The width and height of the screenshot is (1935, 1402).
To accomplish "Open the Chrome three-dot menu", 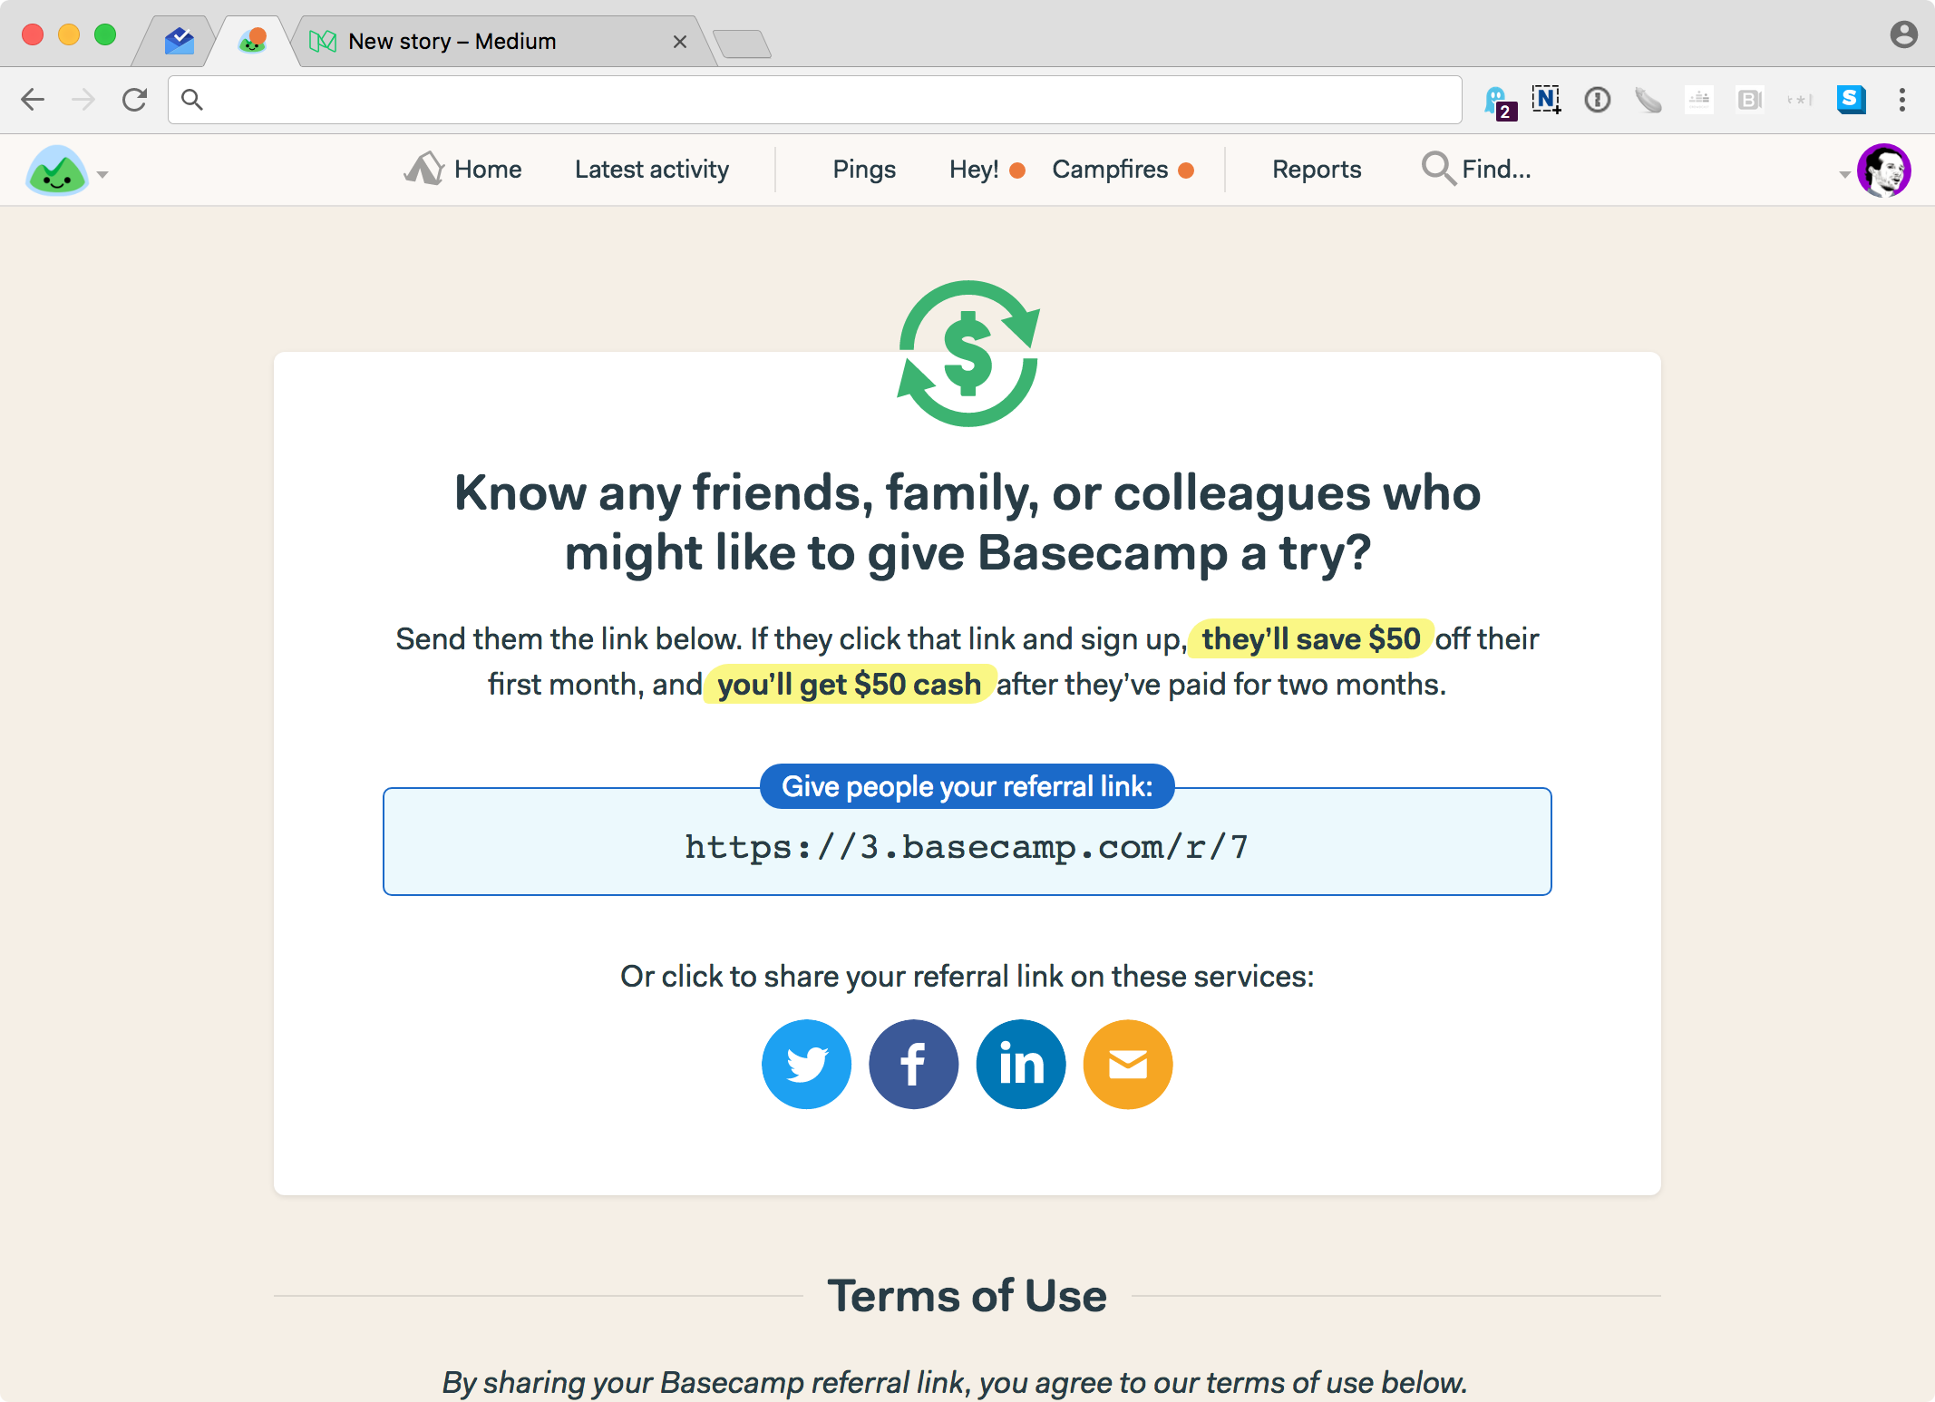I will tap(1902, 100).
